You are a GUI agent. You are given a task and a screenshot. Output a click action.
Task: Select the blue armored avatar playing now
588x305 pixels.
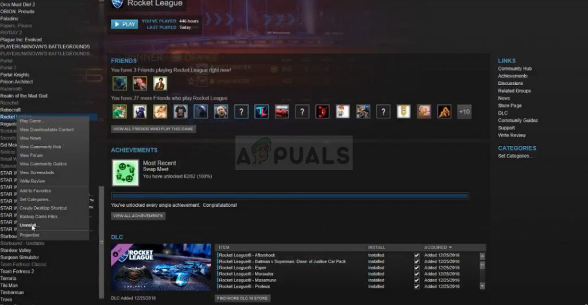(119, 83)
